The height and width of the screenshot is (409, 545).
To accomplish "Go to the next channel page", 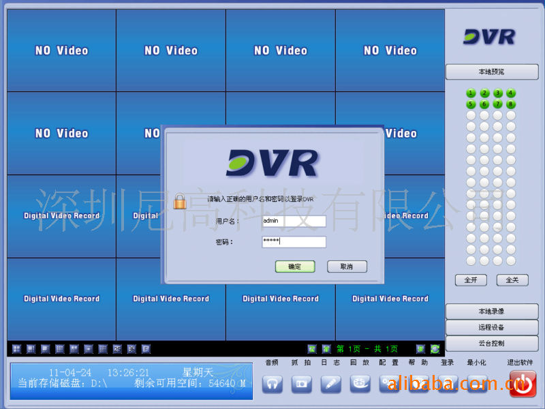I will (420, 349).
